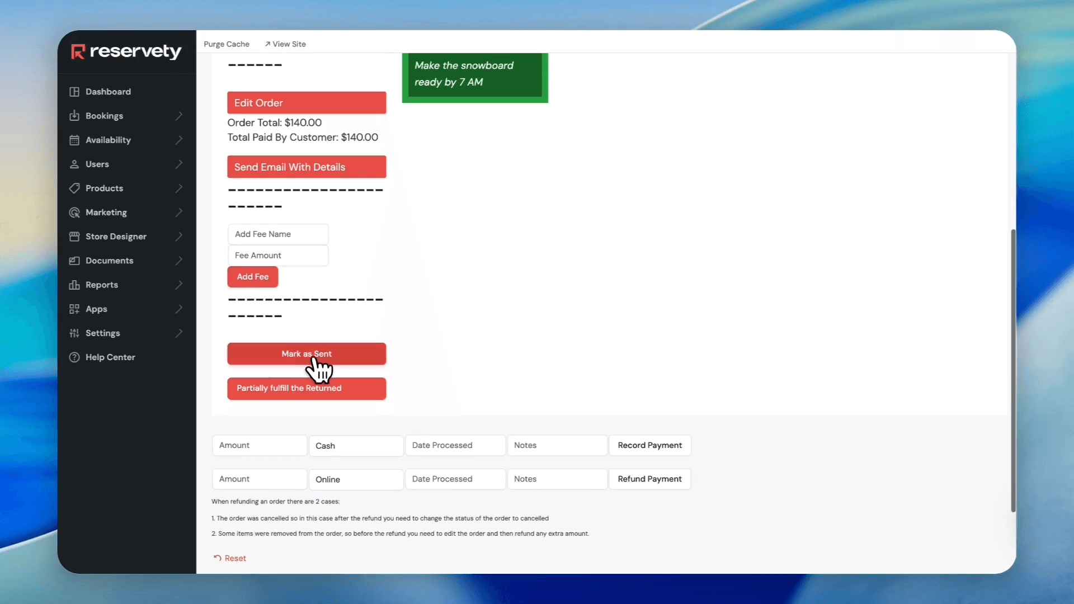Expand the Bookings menu chevron
Image resolution: width=1074 pixels, height=604 pixels.
tap(179, 116)
